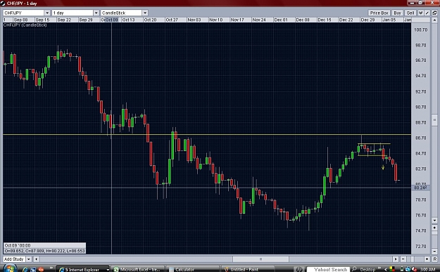Click the Yahoo search magnifier icon

(354, 269)
